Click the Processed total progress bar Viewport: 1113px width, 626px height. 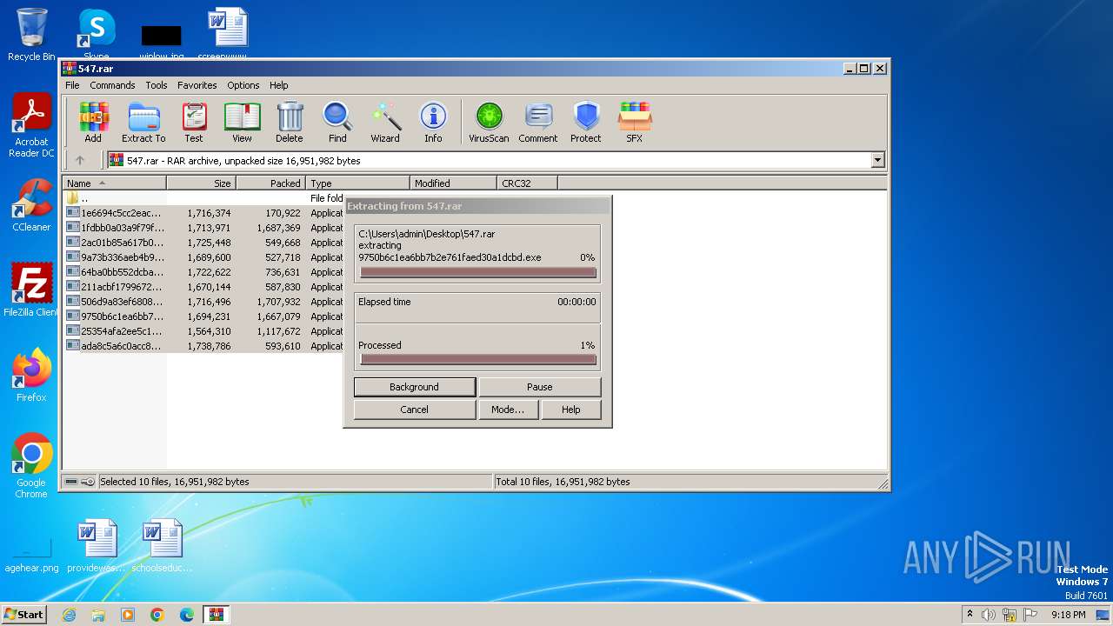[x=478, y=360]
